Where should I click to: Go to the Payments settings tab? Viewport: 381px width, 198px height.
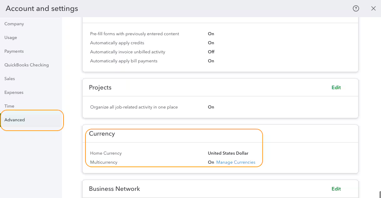tap(14, 51)
